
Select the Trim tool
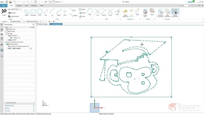pyautogui.click(x=98, y=12)
